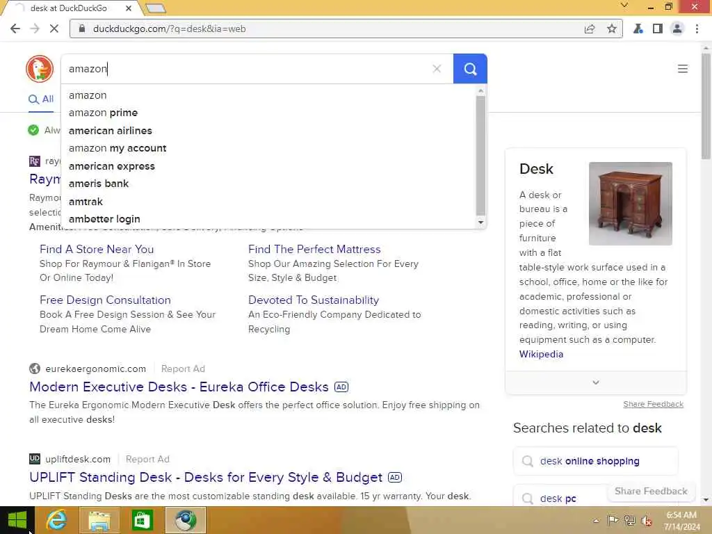
Task: Click the floating Share Feedback button
Action: (x=651, y=492)
